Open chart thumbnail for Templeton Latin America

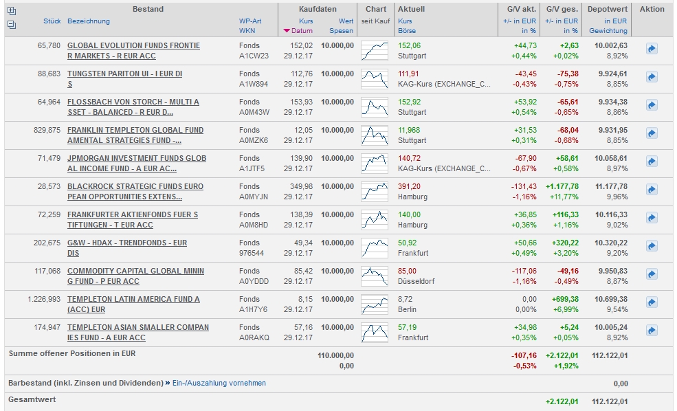tap(375, 304)
